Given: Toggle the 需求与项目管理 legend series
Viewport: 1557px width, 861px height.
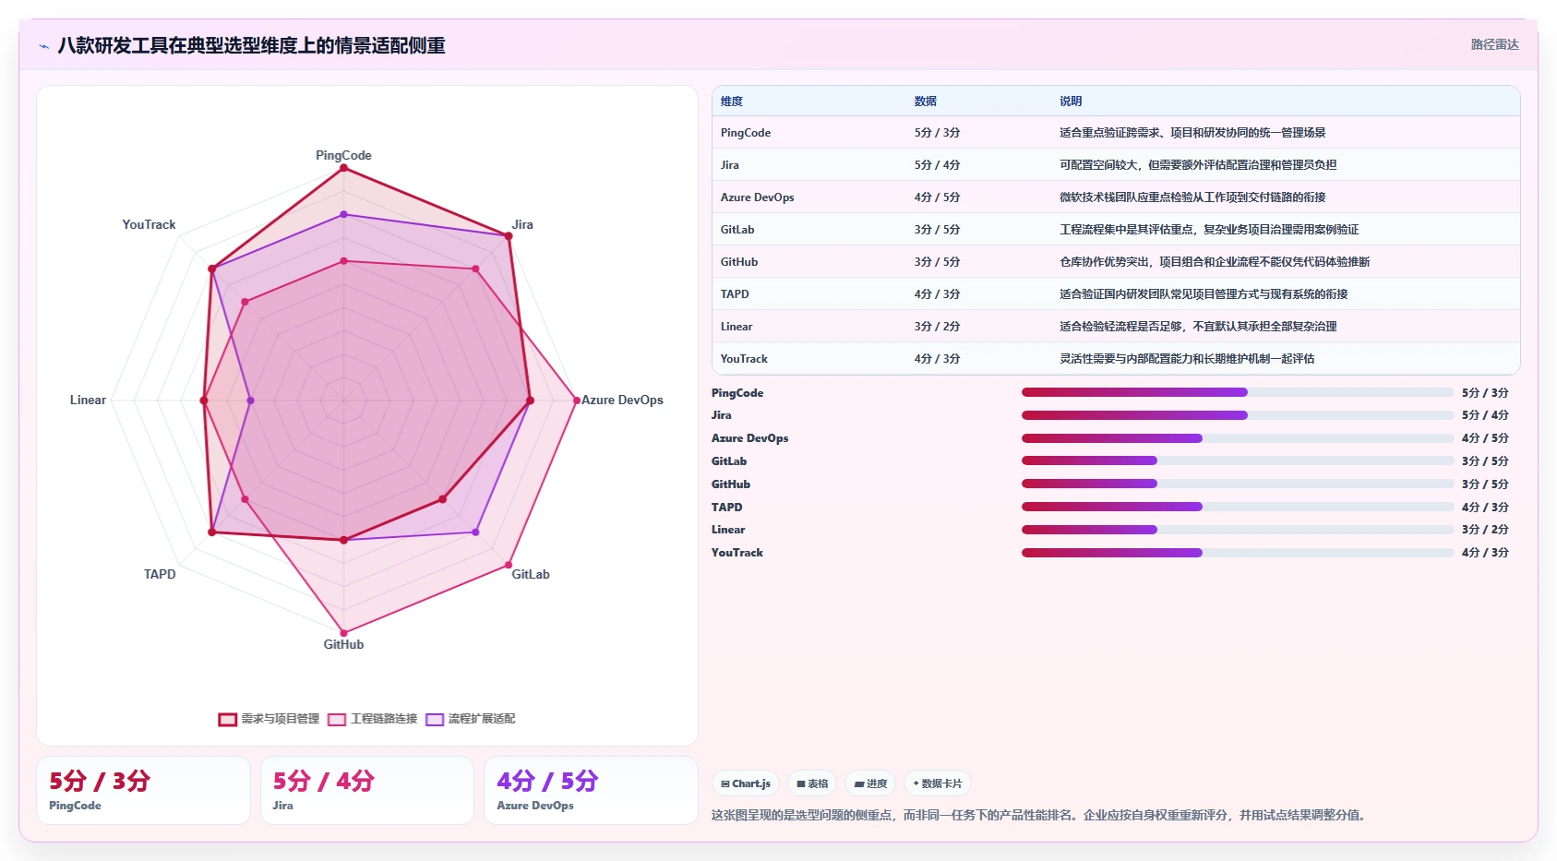Looking at the screenshot, I should [269, 719].
